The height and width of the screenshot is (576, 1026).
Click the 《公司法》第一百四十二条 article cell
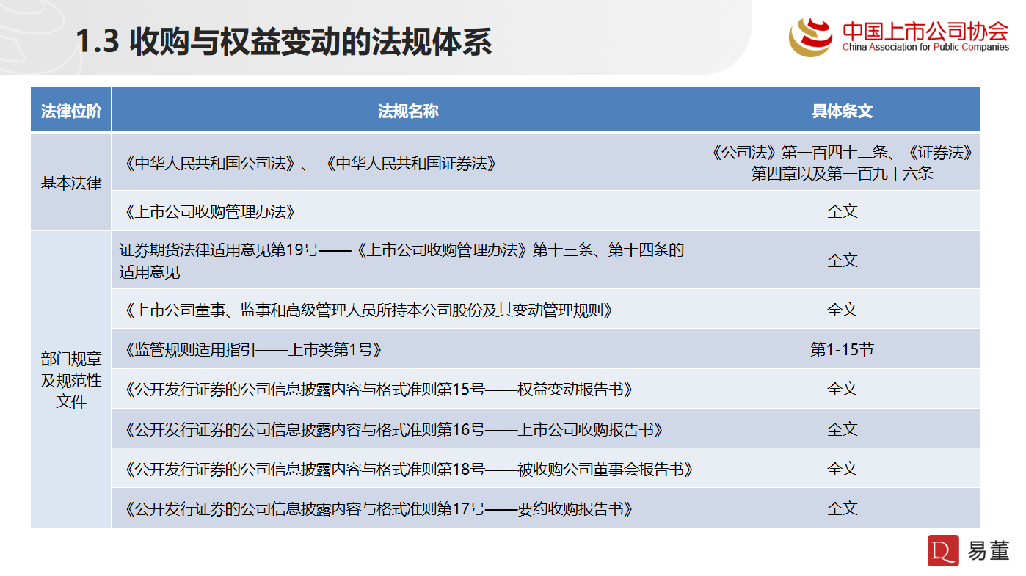click(842, 163)
